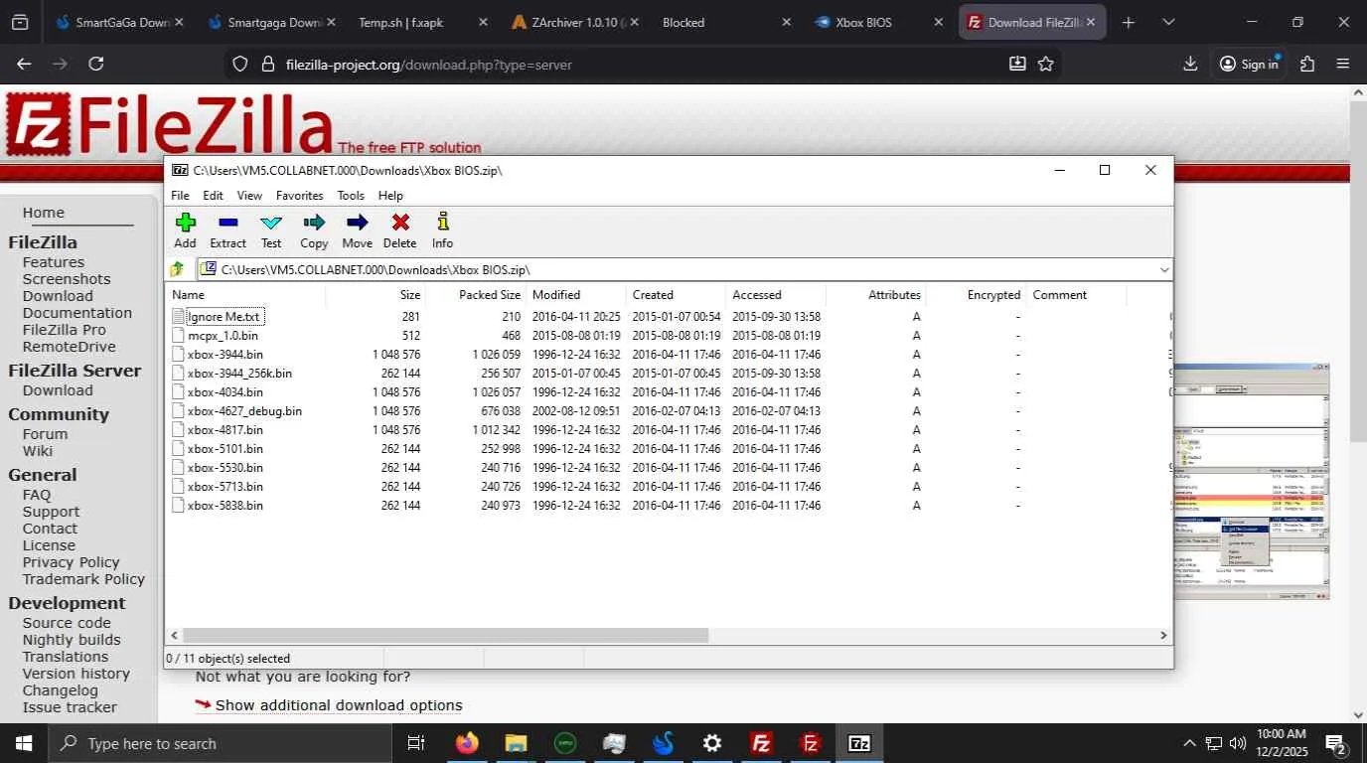Select the file mcpx_1.0.bin
Viewport: 1367px width, 763px height.
click(223, 336)
